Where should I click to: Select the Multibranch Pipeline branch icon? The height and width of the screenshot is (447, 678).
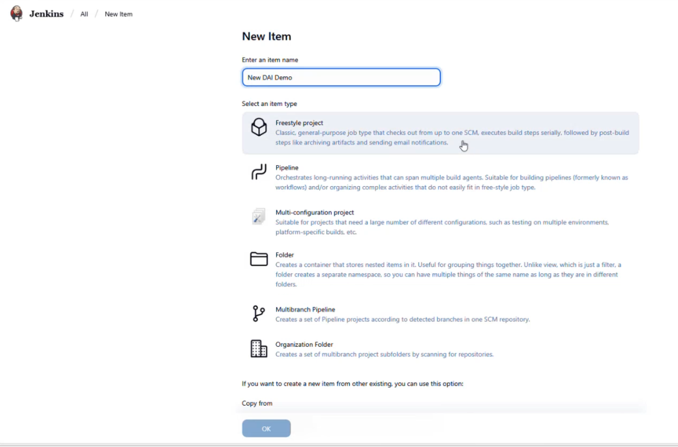259,313
